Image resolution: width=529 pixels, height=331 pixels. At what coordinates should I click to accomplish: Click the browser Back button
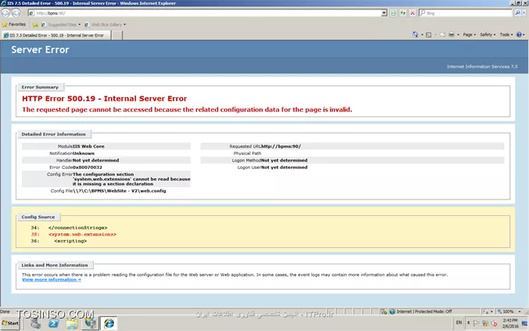pos(5,13)
